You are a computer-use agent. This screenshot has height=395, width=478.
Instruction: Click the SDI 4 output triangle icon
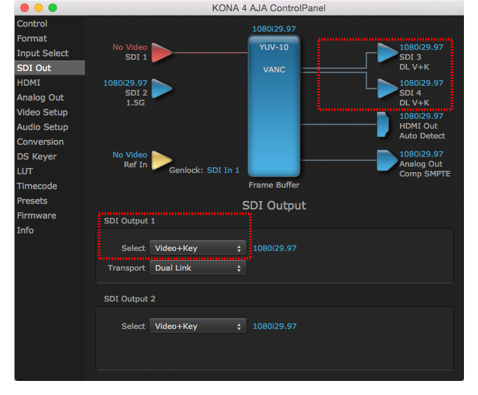point(387,89)
